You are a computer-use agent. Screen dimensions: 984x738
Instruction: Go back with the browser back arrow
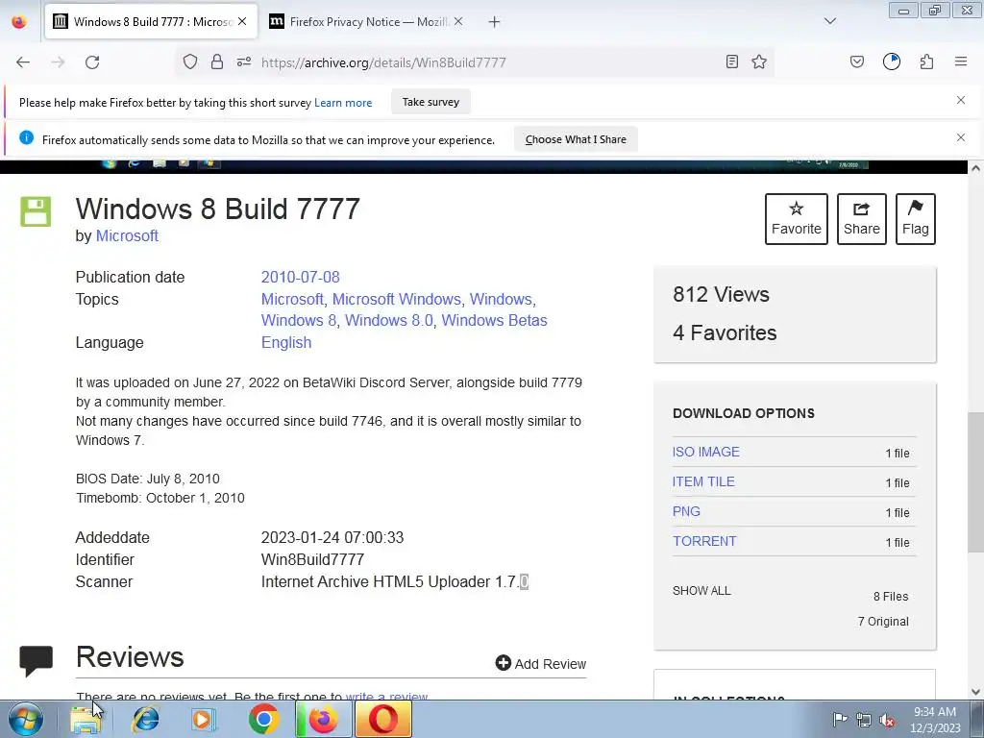(23, 62)
